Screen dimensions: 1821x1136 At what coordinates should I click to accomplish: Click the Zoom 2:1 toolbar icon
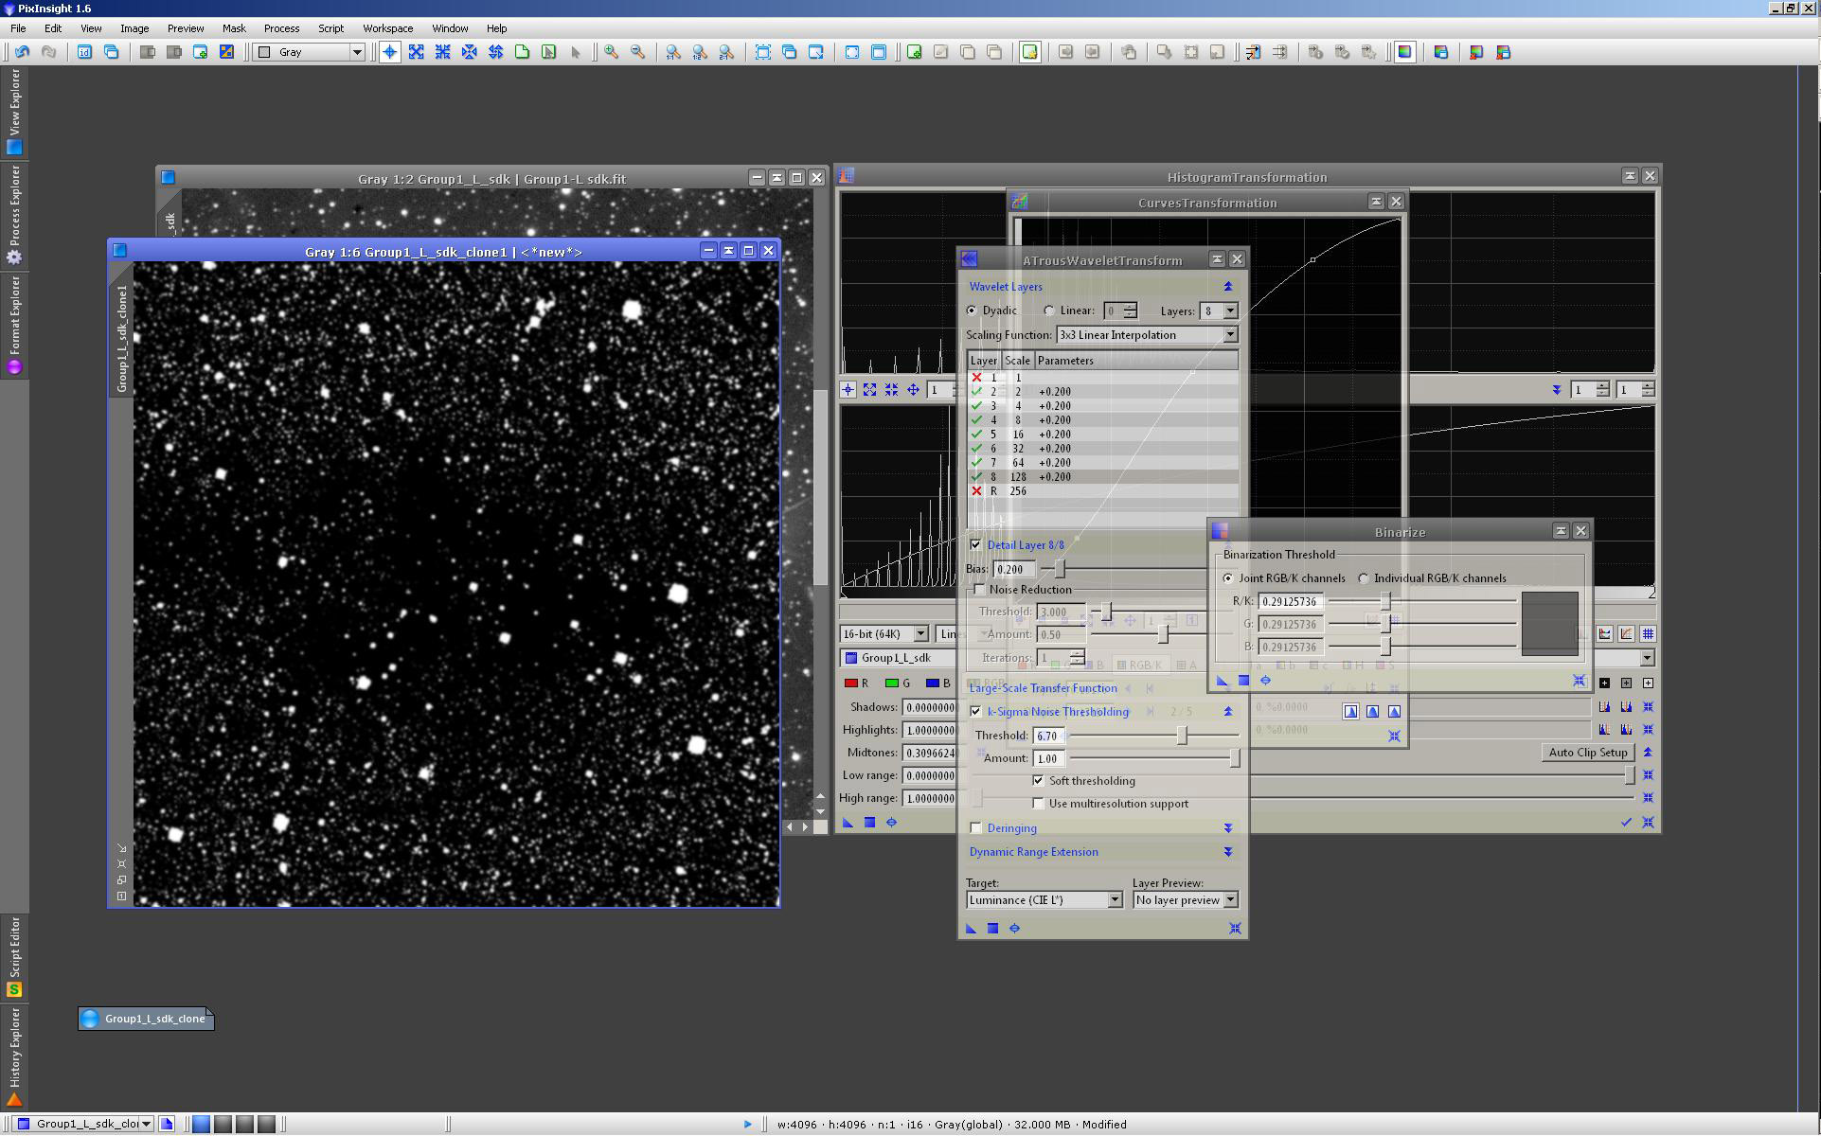(726, 52)
